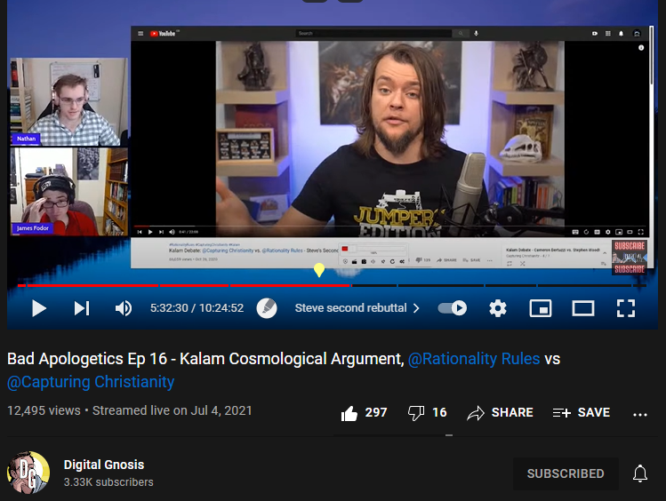The width and height of the screenshot is (666, 501).
Task: Click the Nathan webcam feed
Action: click(x=68, y=102)
